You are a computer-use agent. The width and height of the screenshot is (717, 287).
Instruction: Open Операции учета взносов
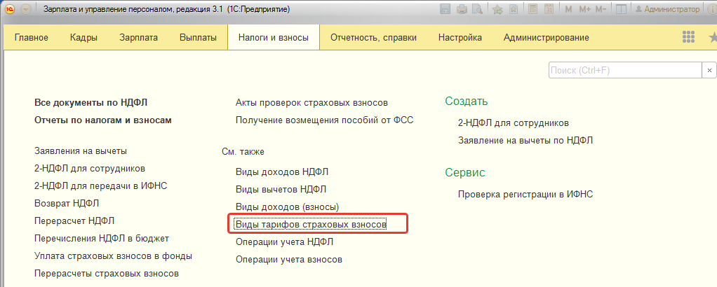(289, 260)
